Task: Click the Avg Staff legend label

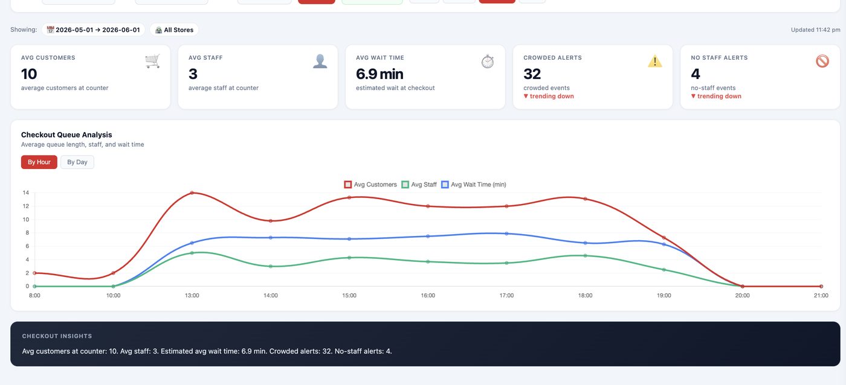Action: (x=424, y=185)
